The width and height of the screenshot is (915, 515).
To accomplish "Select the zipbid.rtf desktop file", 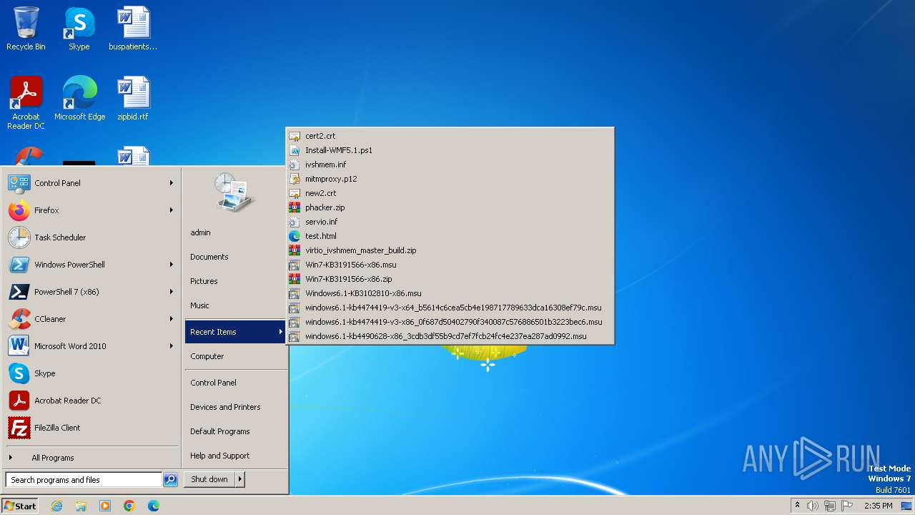I will [133, 98].
